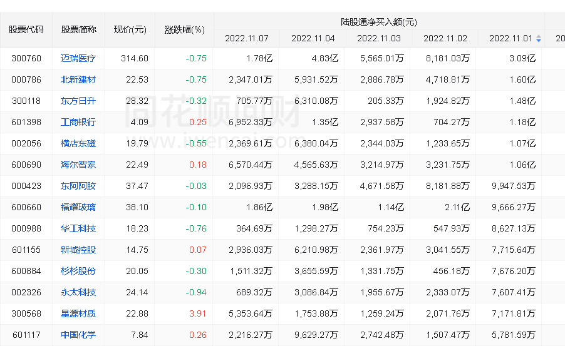This screenshot has width=565, height=346.
Task: Select stock code 600660
Action: click(26, 207)
